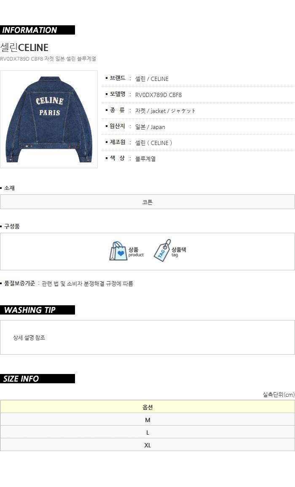The height and width of the screenshot is (487, 295).
Task: Click the 상세 설명 참조 washing text
Action: tap(29, 338)
